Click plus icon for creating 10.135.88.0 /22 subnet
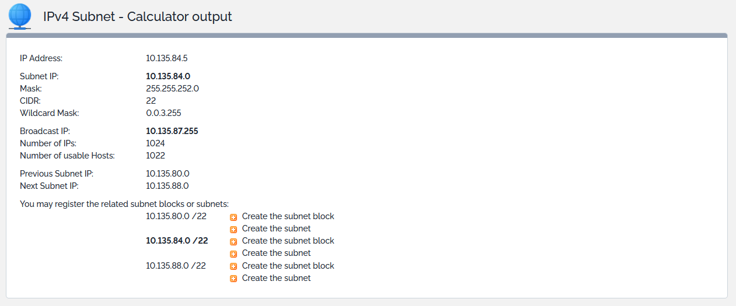The image size is (736, 306). point(233,279)
